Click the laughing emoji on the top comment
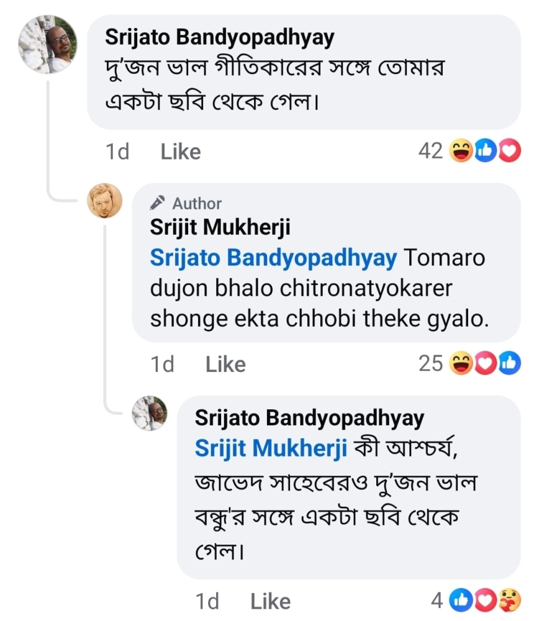Screen dimensions: 539x621 tap(461, 151)
